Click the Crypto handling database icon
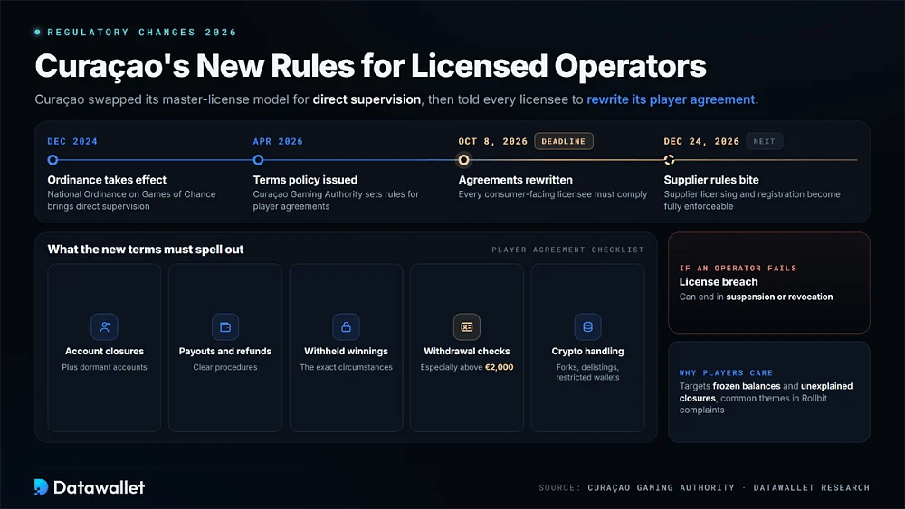The height and width of the screenshot is (509, 905). click(587, 327)
